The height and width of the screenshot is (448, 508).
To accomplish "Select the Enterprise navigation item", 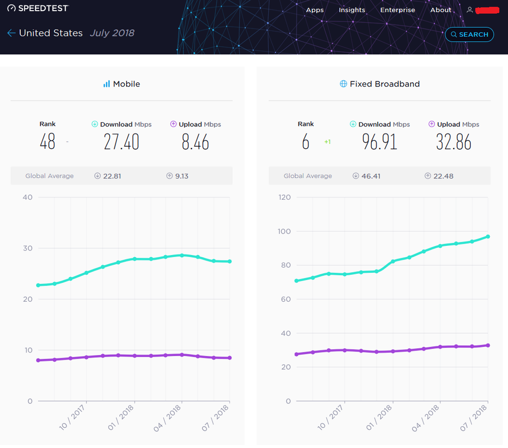I will pos(398,10).
